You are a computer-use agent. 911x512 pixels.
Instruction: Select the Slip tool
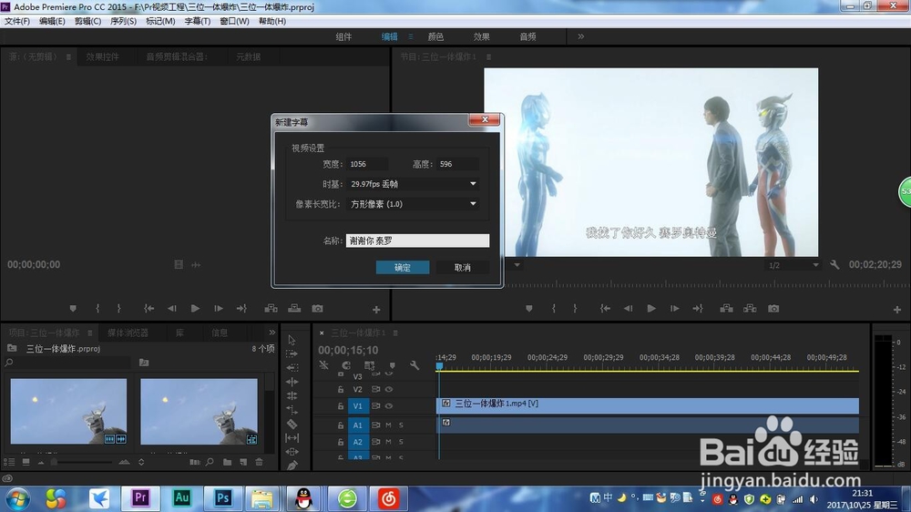pyautogui.click(x=292, y=437)
